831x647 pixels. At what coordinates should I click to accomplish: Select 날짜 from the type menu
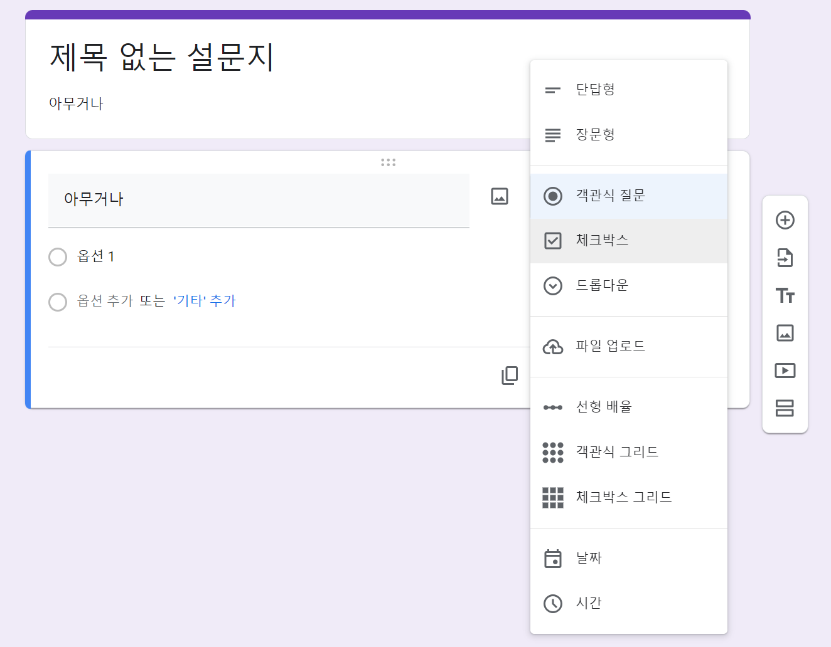point(629,558)
